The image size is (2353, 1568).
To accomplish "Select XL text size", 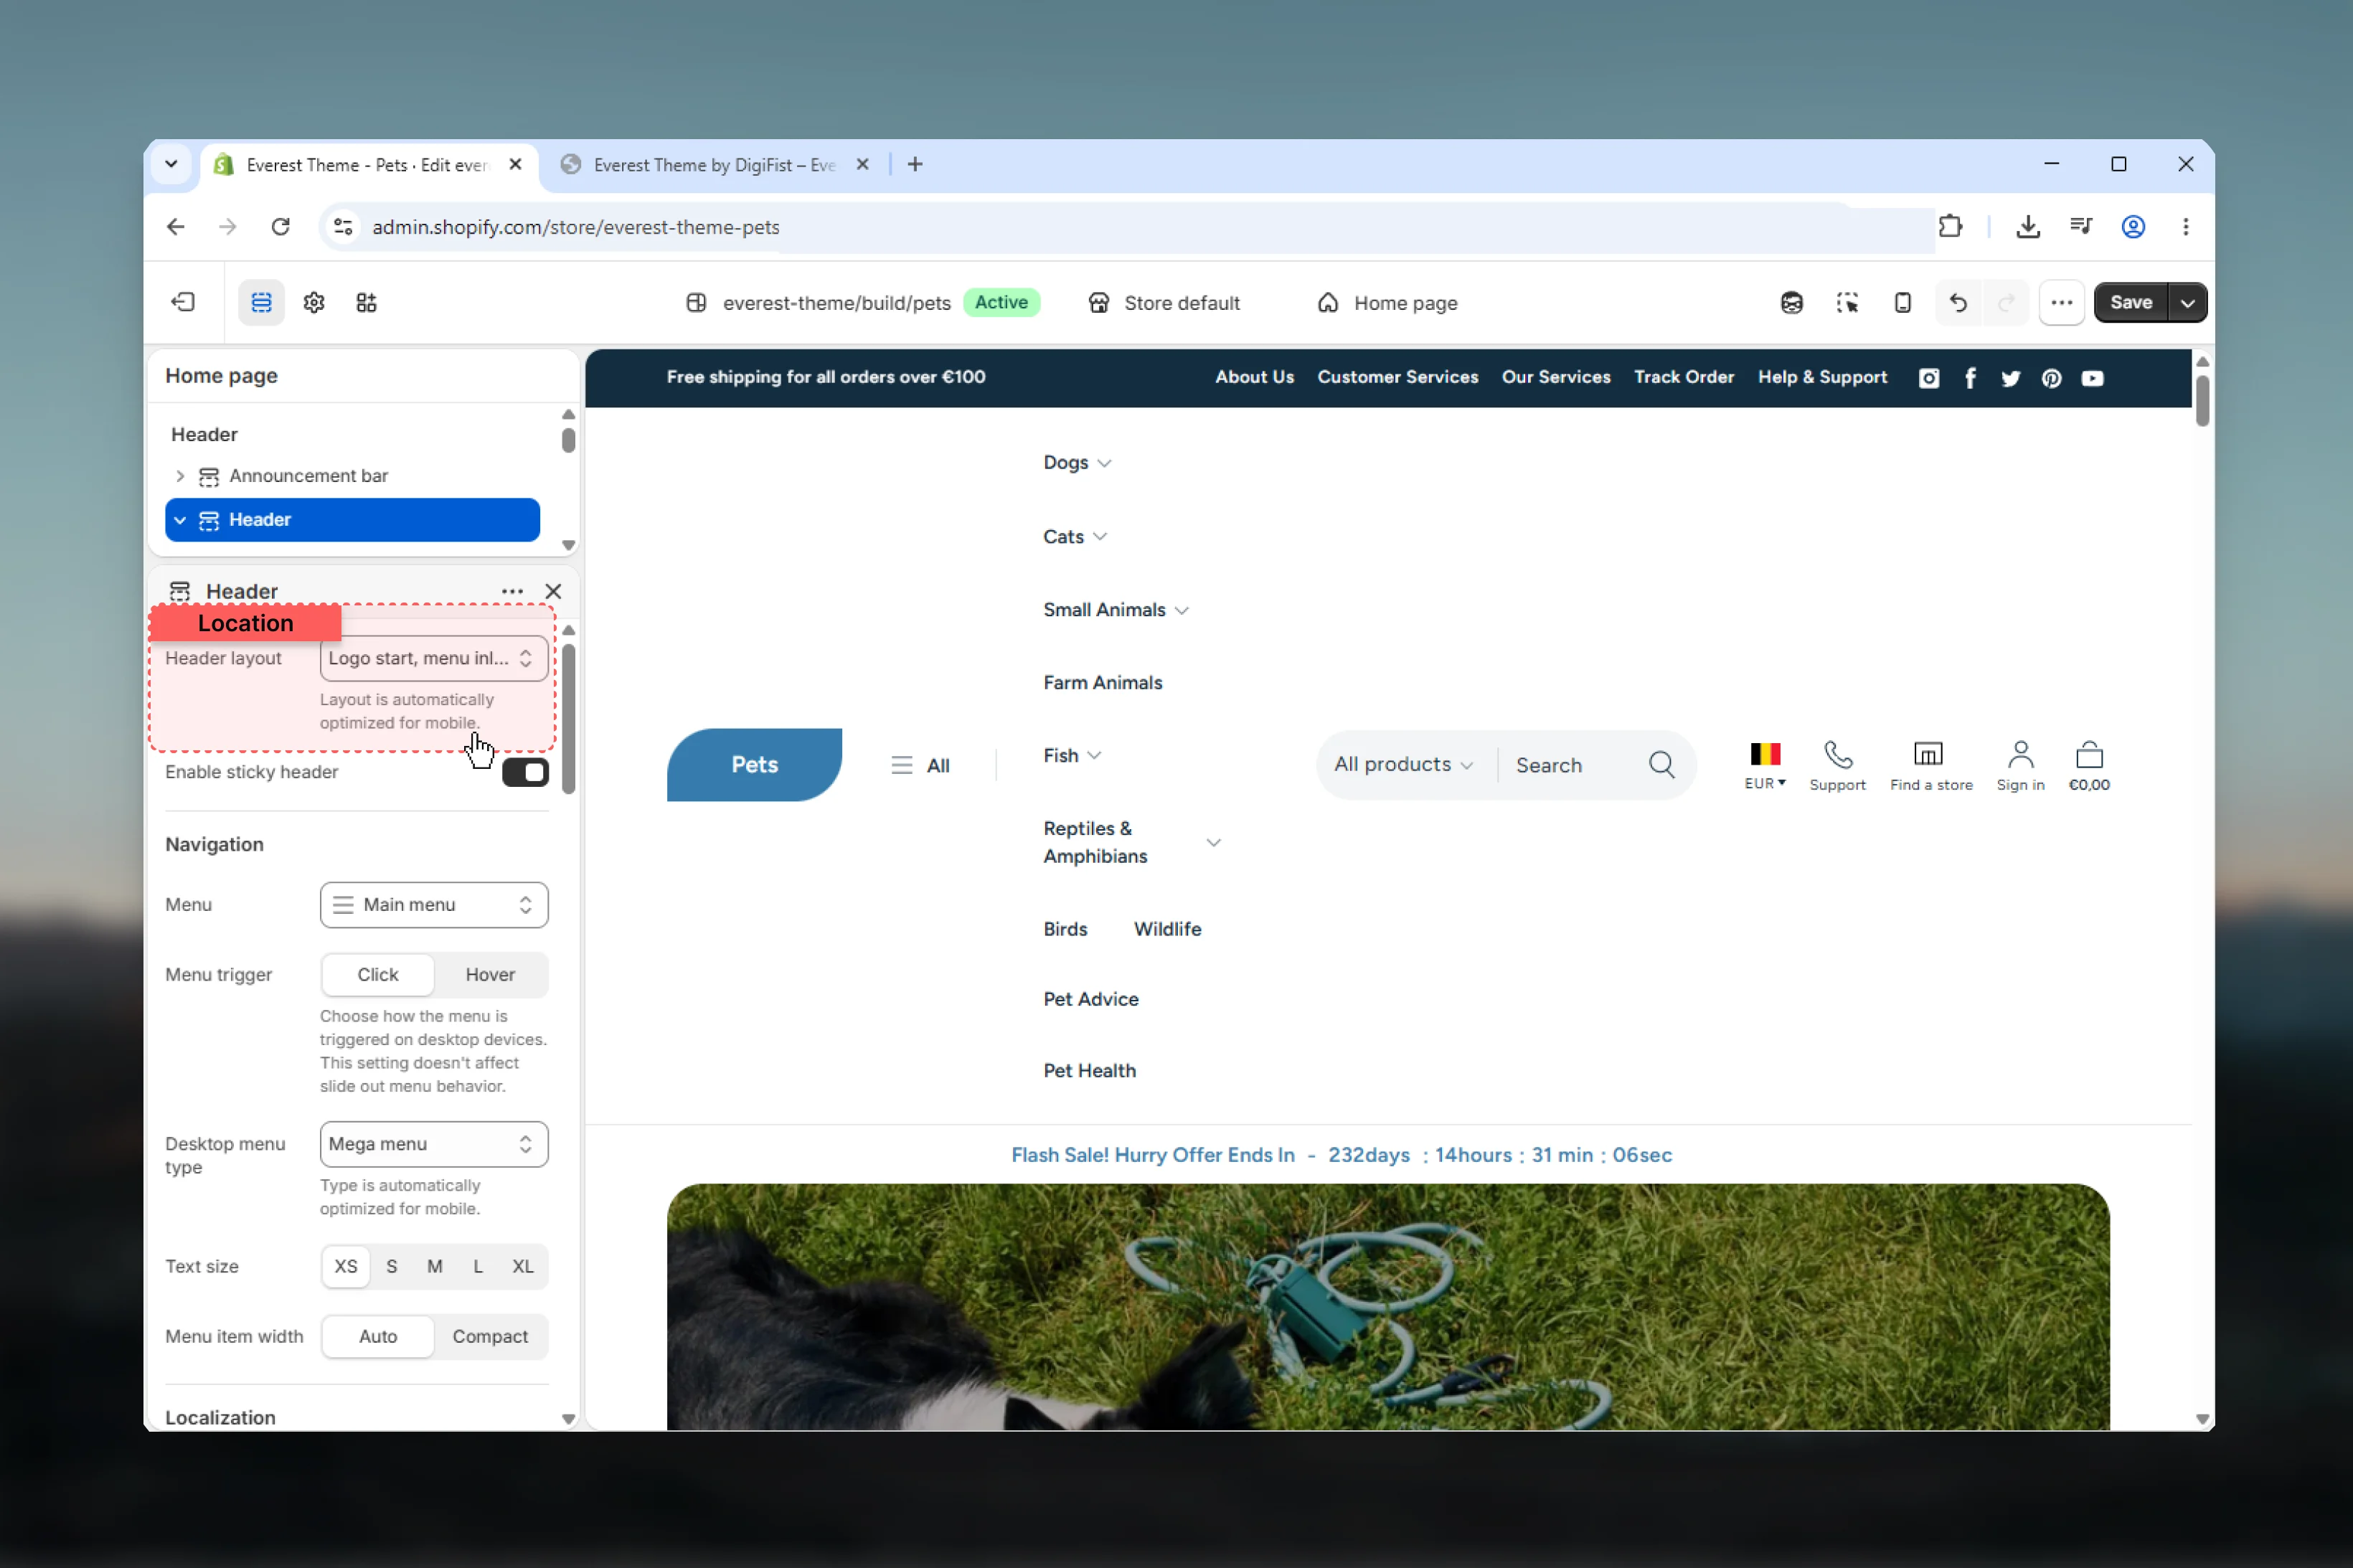I will [x=523, y=1266].
